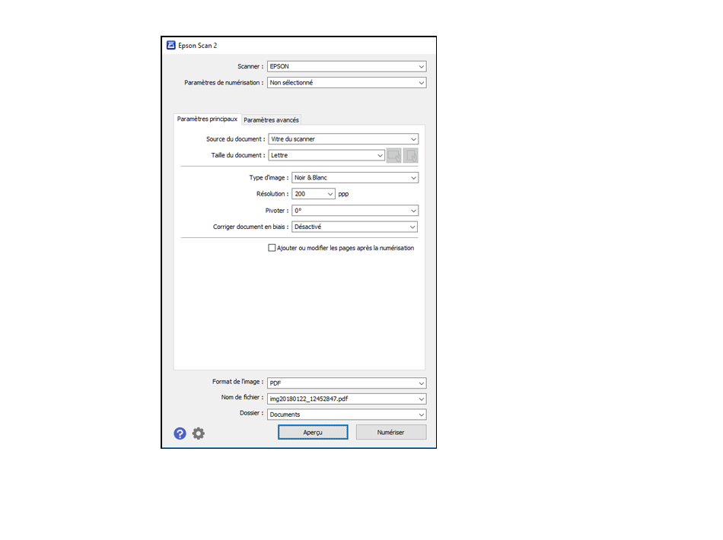Switch to the Paramètres avancés tab

click(x=271, y=120)
